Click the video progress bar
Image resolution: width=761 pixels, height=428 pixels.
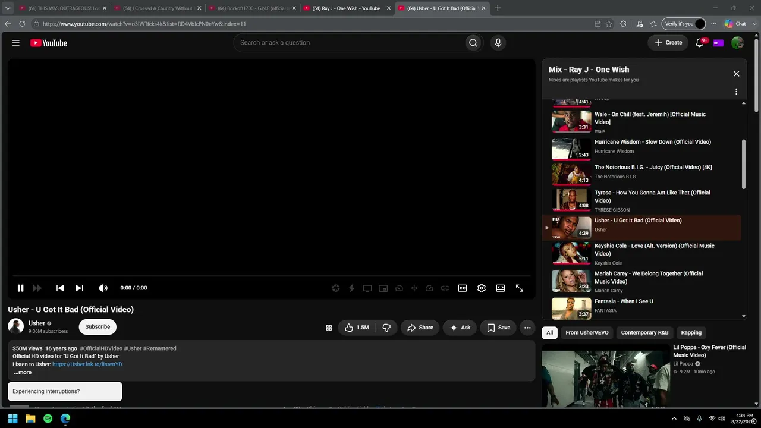271,277
